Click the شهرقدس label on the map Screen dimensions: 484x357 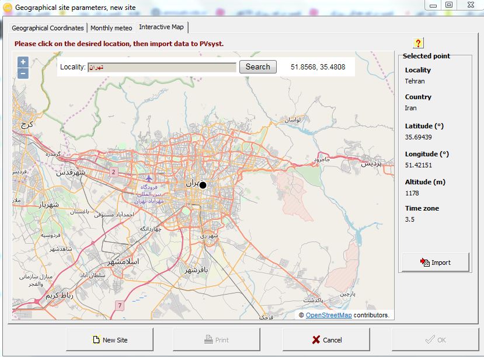[71, 173]
